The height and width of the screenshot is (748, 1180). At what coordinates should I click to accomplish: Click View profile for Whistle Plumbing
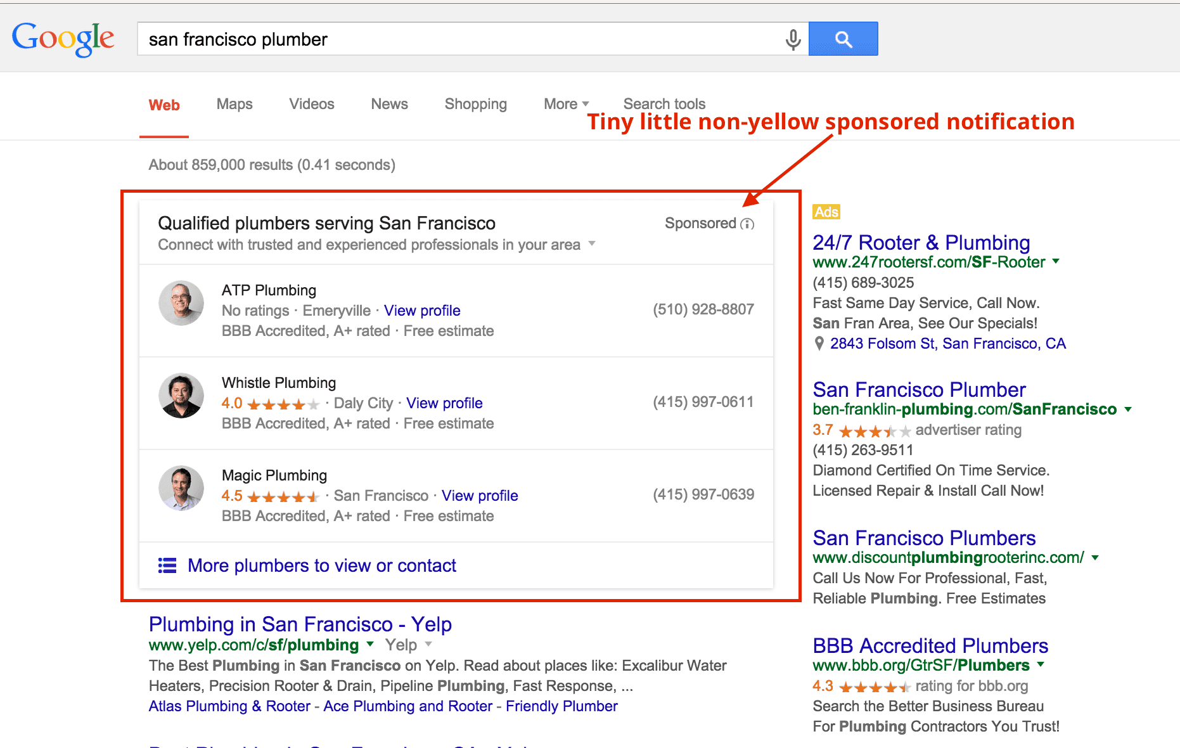444,403
